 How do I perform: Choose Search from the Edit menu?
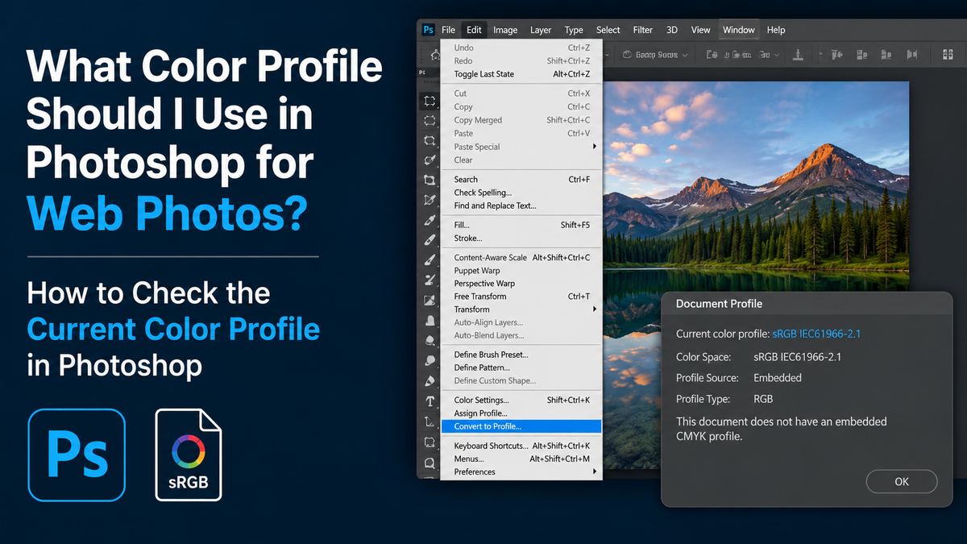point(521,179)
